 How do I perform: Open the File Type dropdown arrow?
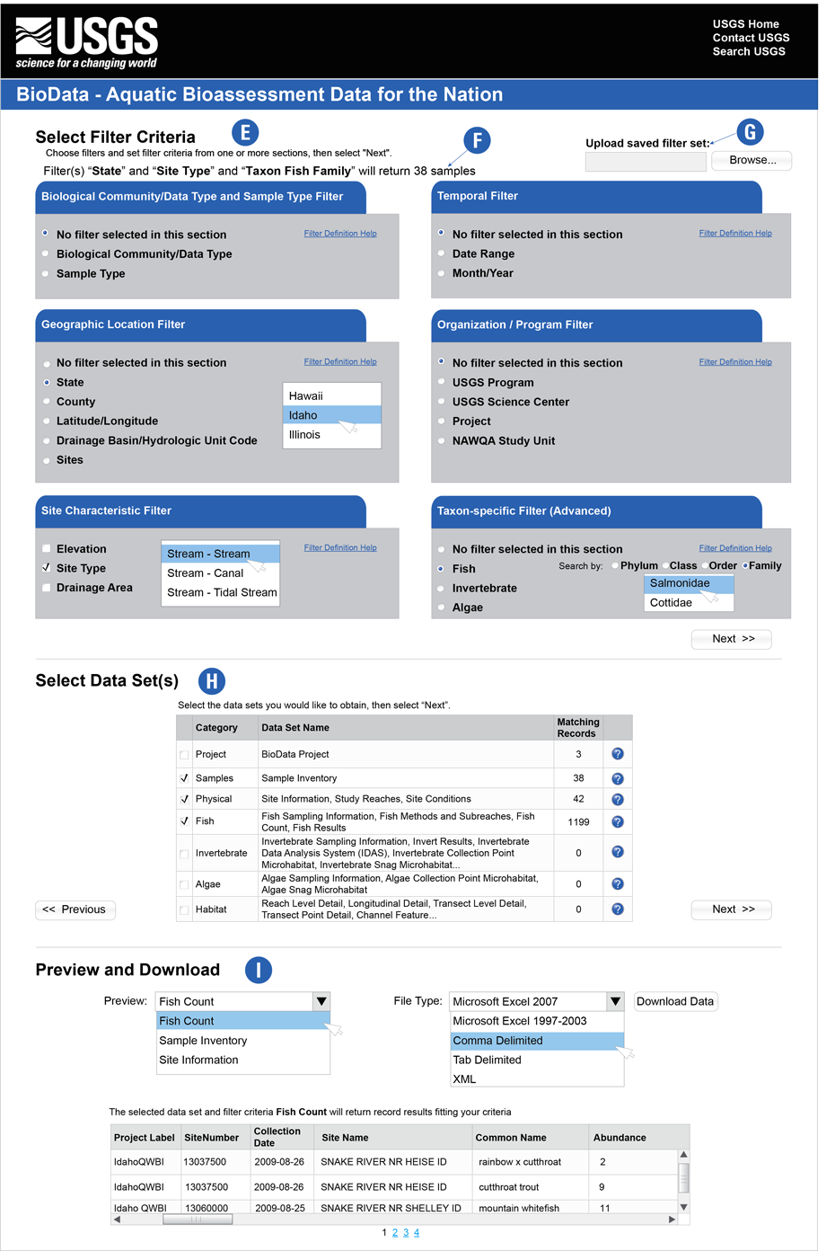(x=615, y=1001)
